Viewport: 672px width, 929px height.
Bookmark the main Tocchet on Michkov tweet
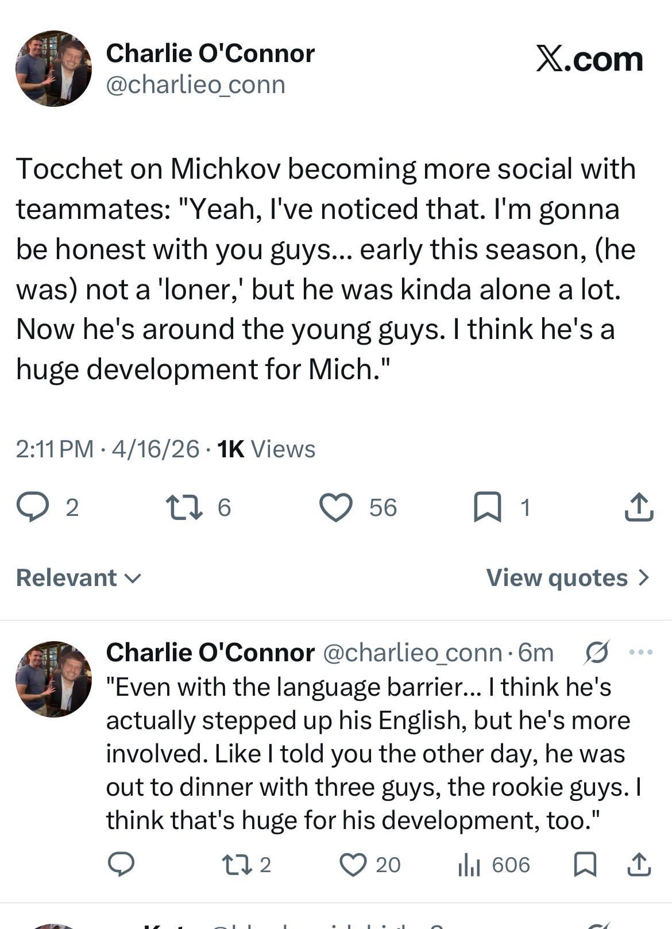[x=487, y=507]
